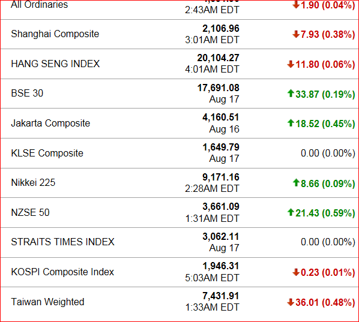Click the 20,104.27 Hang Seng price value
Image resolution: width=359 pixels, height=322 pixels.
(218, 58)
